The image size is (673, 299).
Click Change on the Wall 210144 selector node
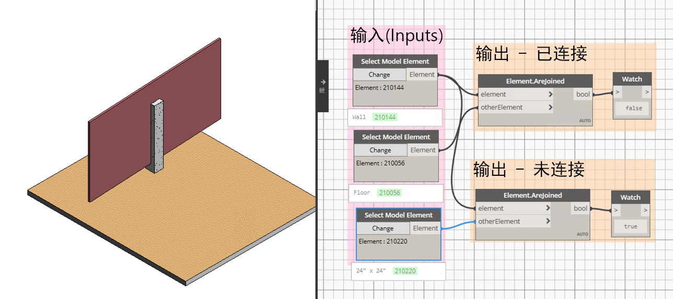click(x=379, y=75)
